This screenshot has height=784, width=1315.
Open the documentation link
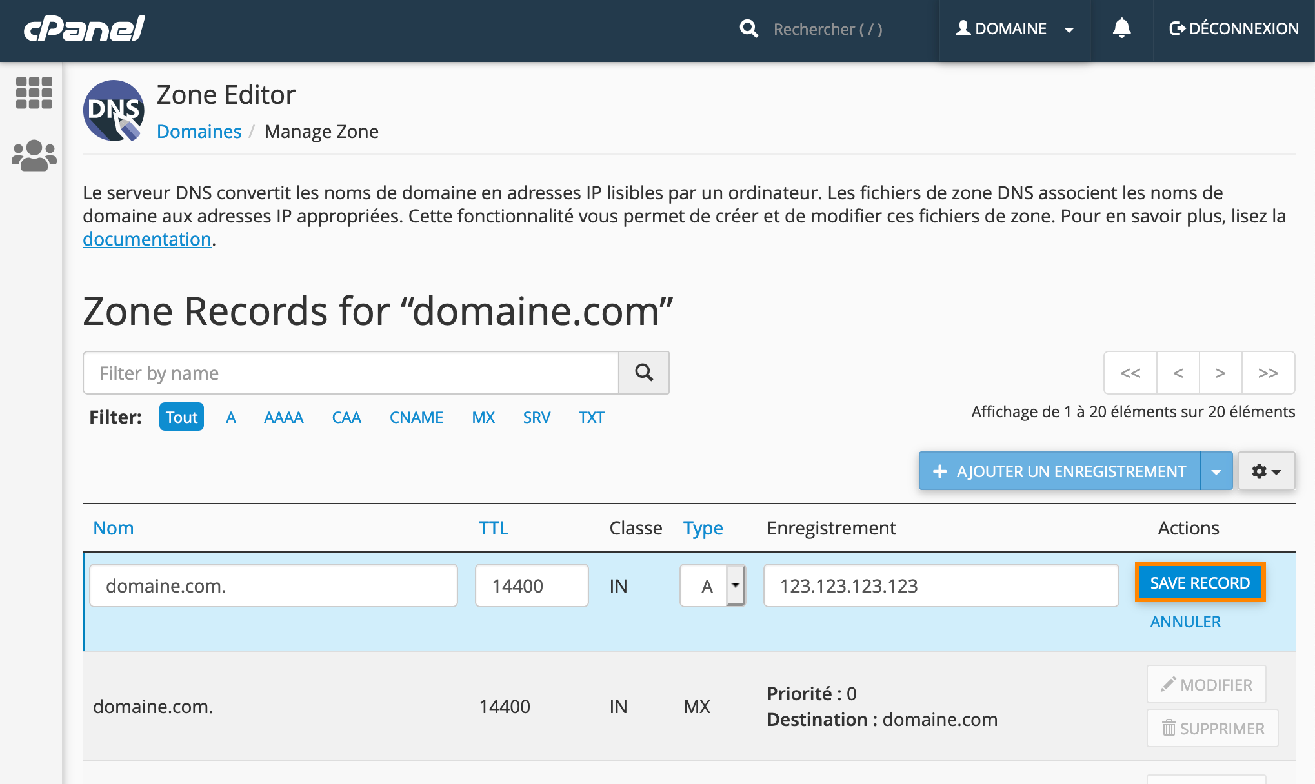point(147,239)
